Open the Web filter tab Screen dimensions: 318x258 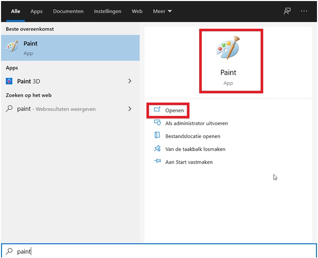click(137, 11)
